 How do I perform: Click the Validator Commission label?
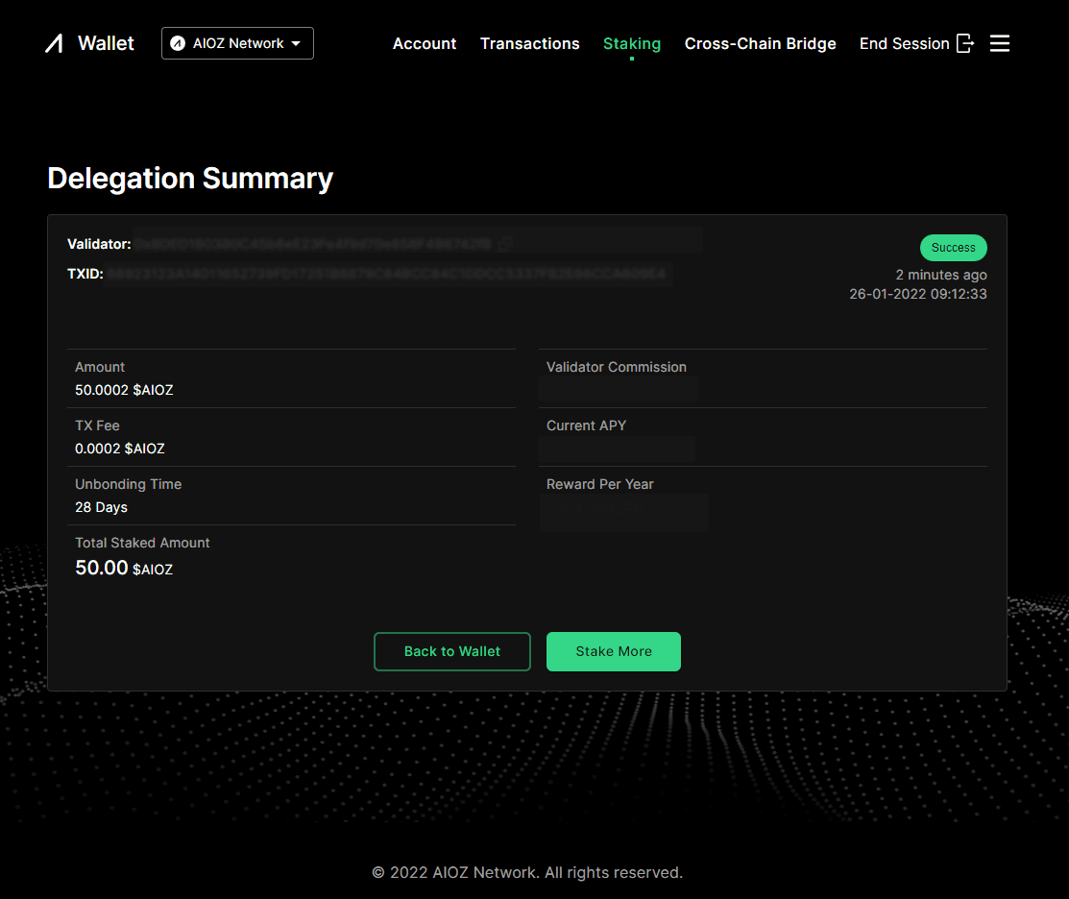tap(617, 367)
